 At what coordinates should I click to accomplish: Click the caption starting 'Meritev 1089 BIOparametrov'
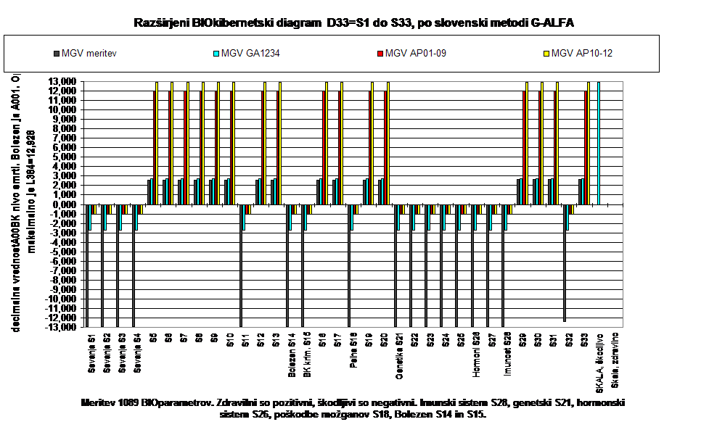353,408
